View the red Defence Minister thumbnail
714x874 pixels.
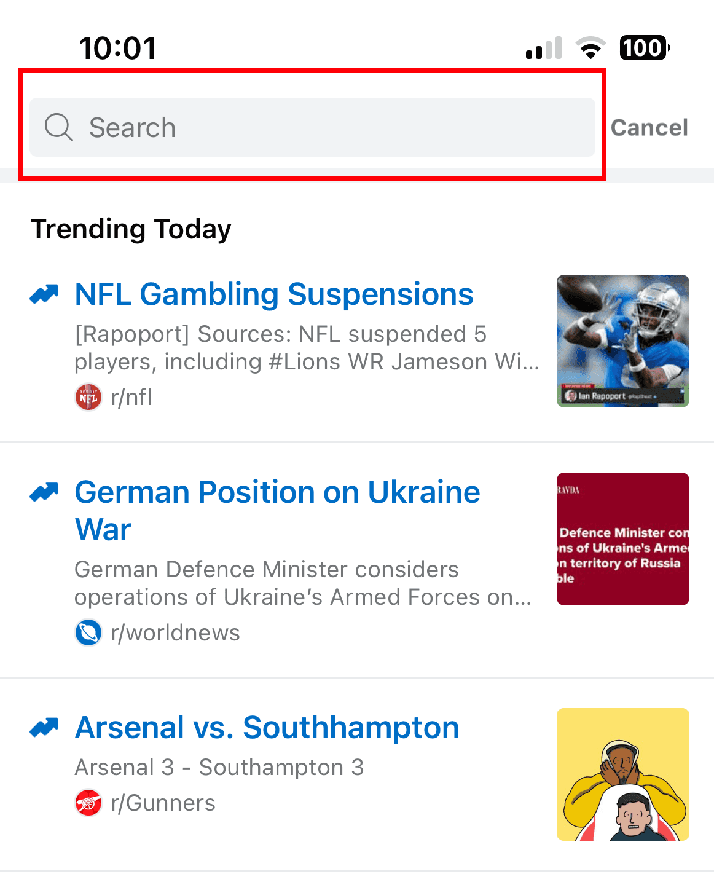[x=623, y=539]
